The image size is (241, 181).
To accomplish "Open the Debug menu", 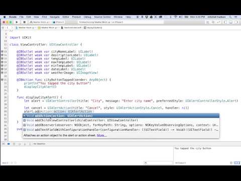I will click(87, 17).
